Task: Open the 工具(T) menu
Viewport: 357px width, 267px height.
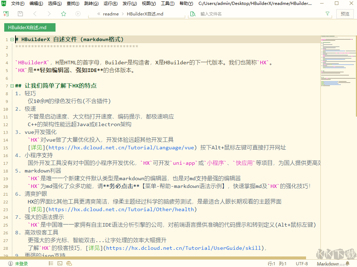Action: pyautogui.click(x=168, y=4)
